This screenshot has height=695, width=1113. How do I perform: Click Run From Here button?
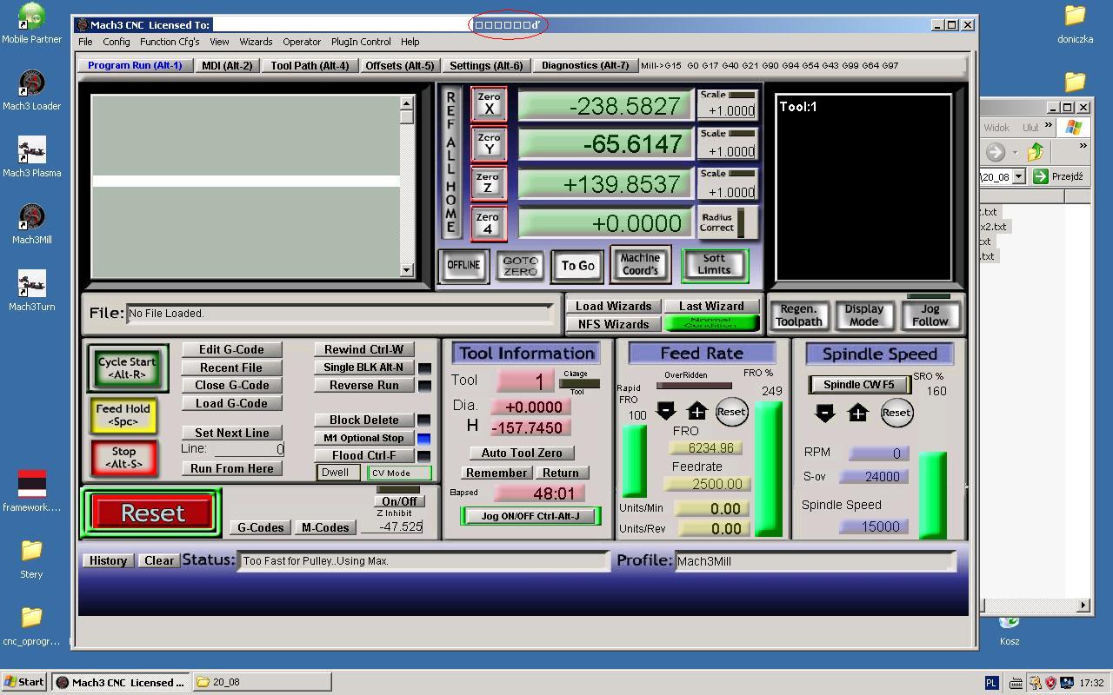231,468
